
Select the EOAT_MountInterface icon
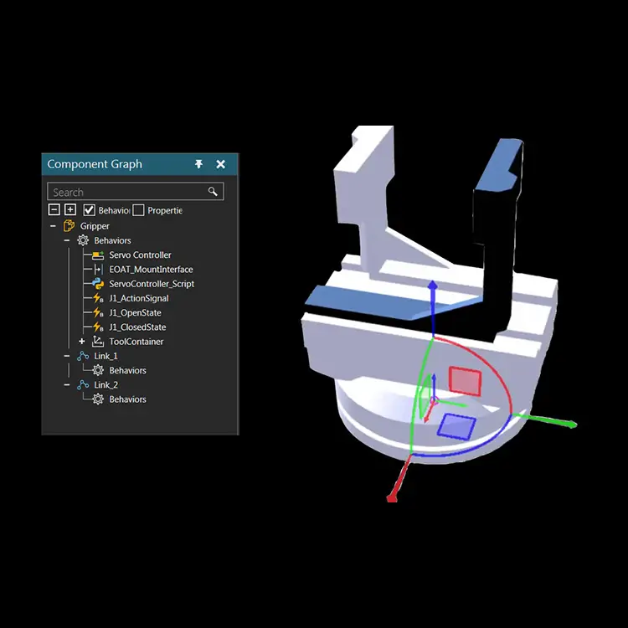click(x=98, y=270)
